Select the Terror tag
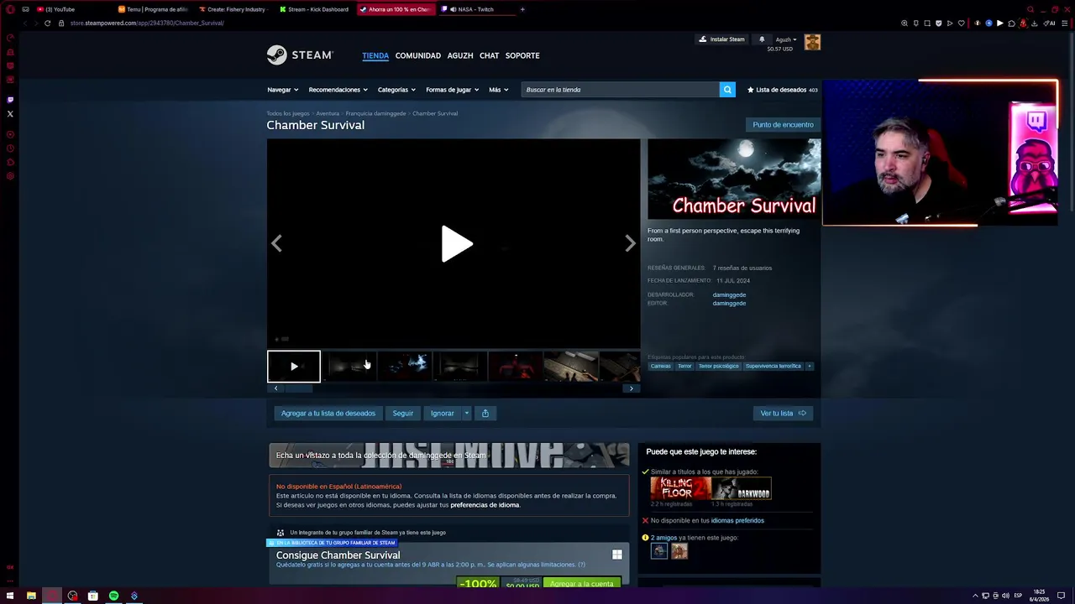1075x604 pixels. pyautogui.click(x=684, y=366)
